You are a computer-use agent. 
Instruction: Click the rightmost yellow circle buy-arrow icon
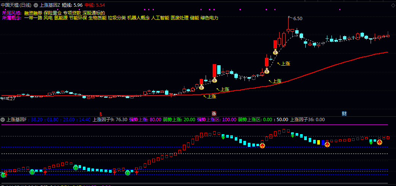(x=380, y=142)
